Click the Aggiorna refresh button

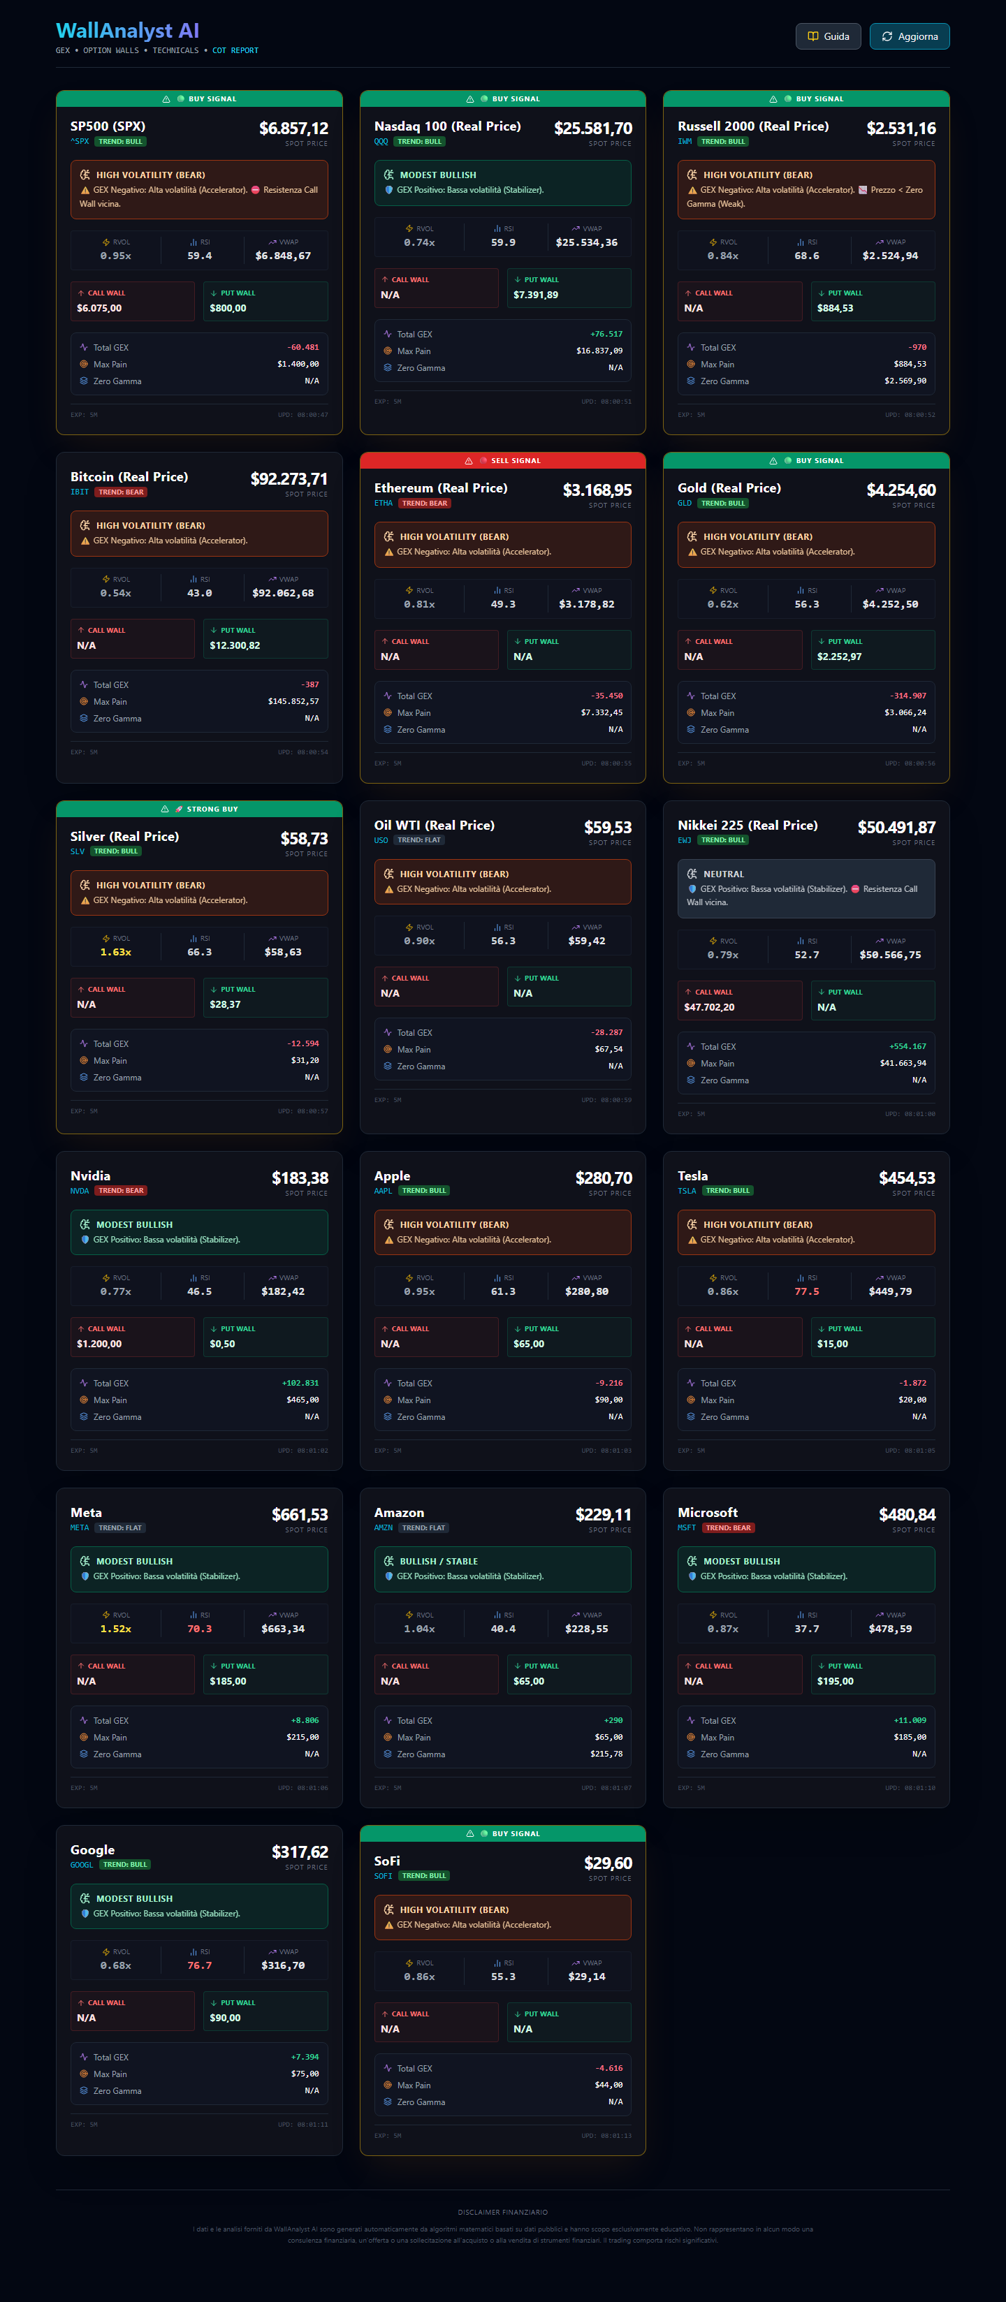(x=908, y=36)
